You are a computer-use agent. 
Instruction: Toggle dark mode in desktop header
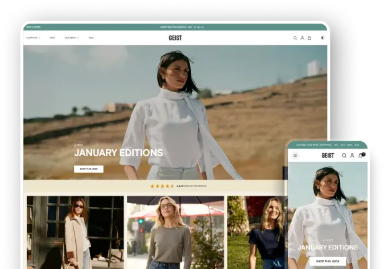pos(322,38)
